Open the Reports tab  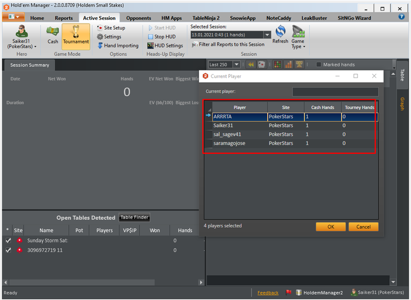click(x=63, y=18)
